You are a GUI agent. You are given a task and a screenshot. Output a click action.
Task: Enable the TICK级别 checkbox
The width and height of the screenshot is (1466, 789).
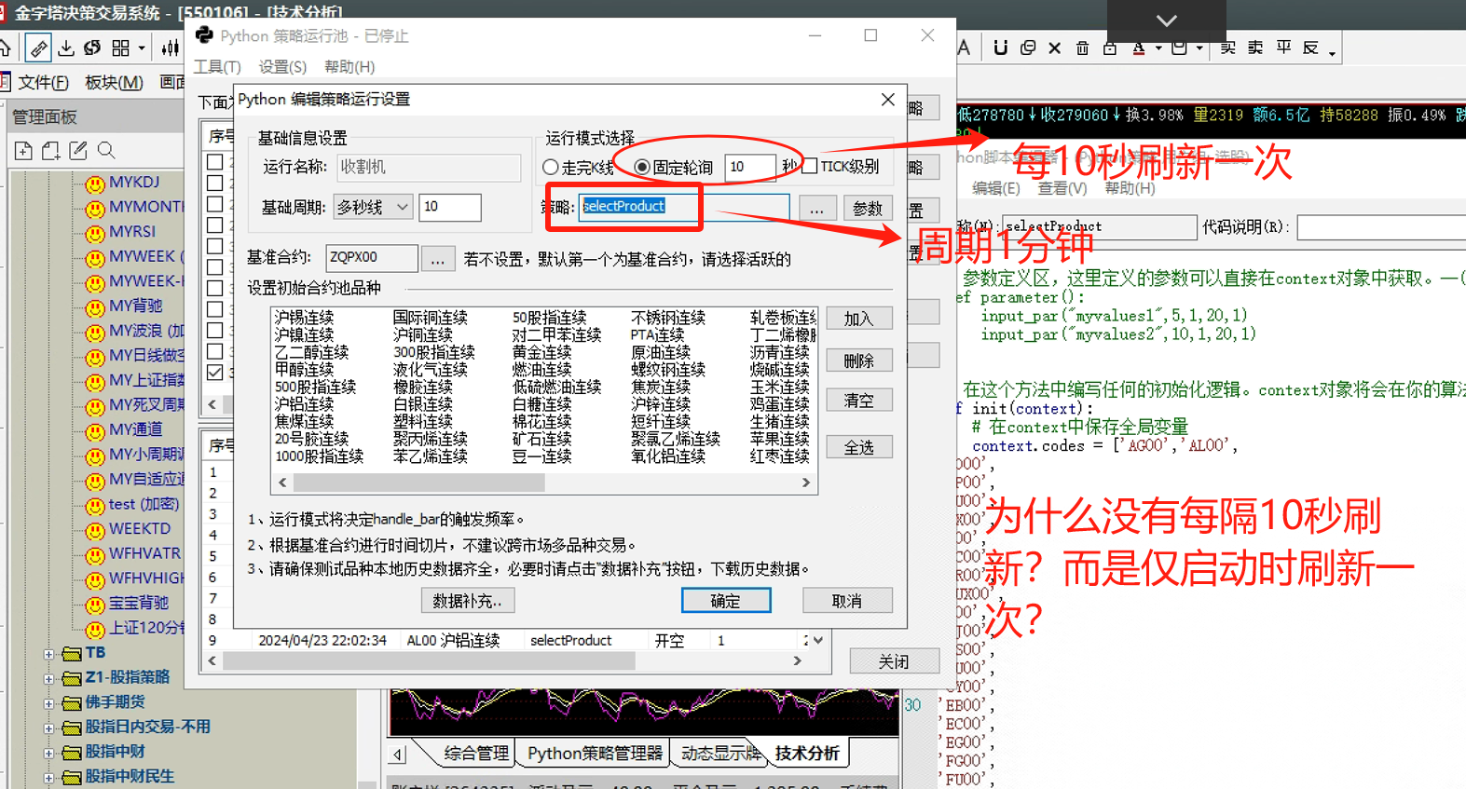click(x=810, y=166)
